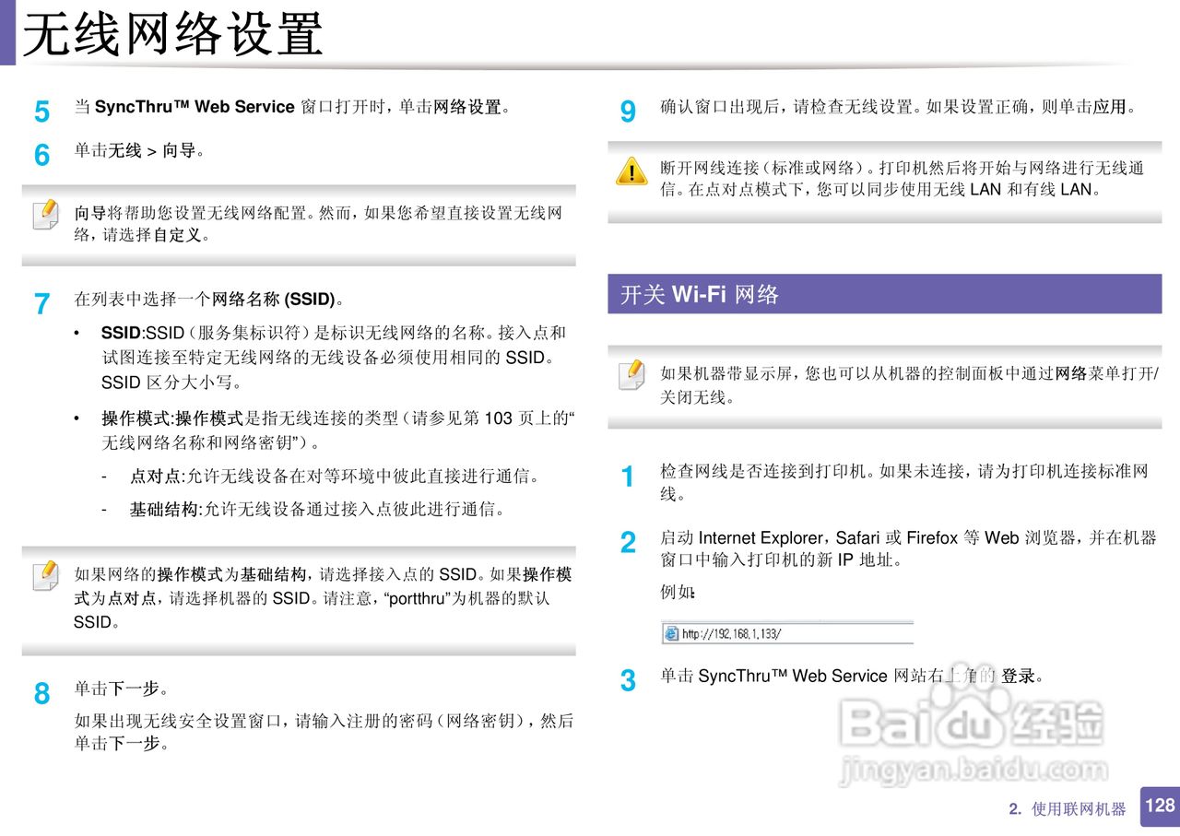Click the text SyncThru™ Web Service in step 5
Viewport: 1180px width, 836px height.
[x=195, y=107]
